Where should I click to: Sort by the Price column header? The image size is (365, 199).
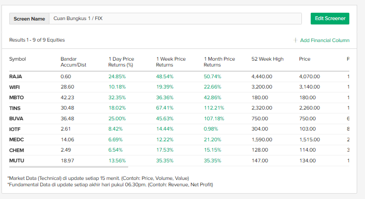pyautogui.click(x=305, y=59)
